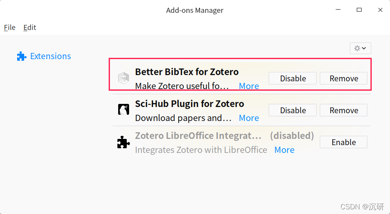This screenshot has height=214, width=390.
Task: Select Extensions category in sidebar
Action: (50, 56)
